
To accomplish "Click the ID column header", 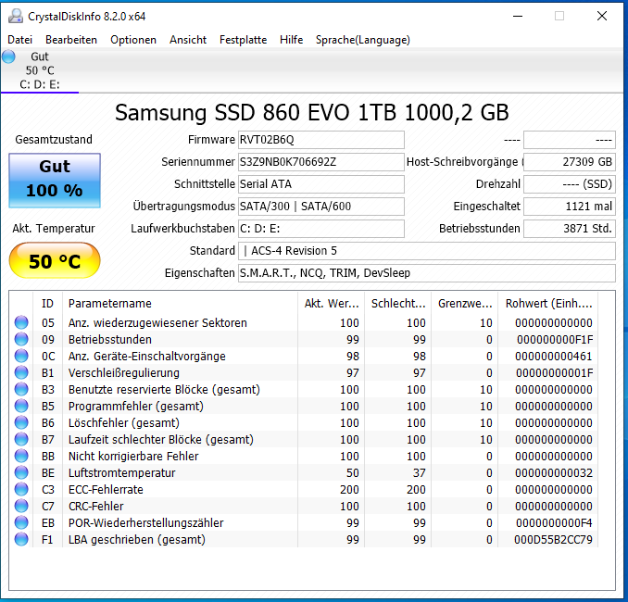I will (47, 304).
